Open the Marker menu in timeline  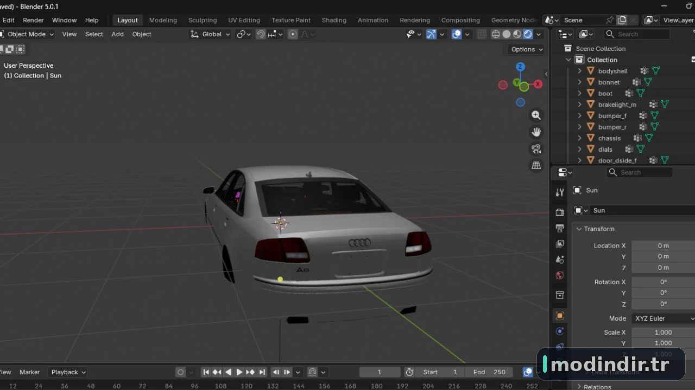click(30, 372)
